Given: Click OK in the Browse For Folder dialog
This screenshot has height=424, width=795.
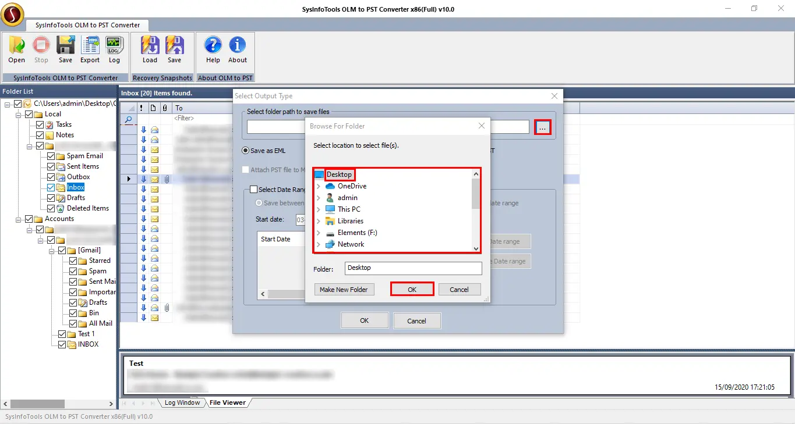Looking at the screenshot, I should pyautogui.click(x=412, y=290).
